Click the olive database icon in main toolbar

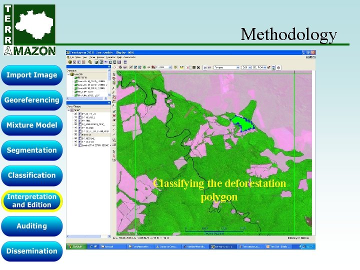point(70,62)
